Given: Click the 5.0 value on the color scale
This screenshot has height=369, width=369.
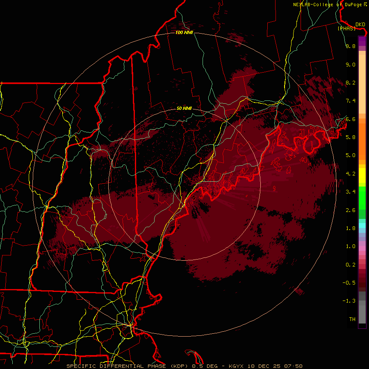Looking at the screenshot, I should click(x=351, y=155).
